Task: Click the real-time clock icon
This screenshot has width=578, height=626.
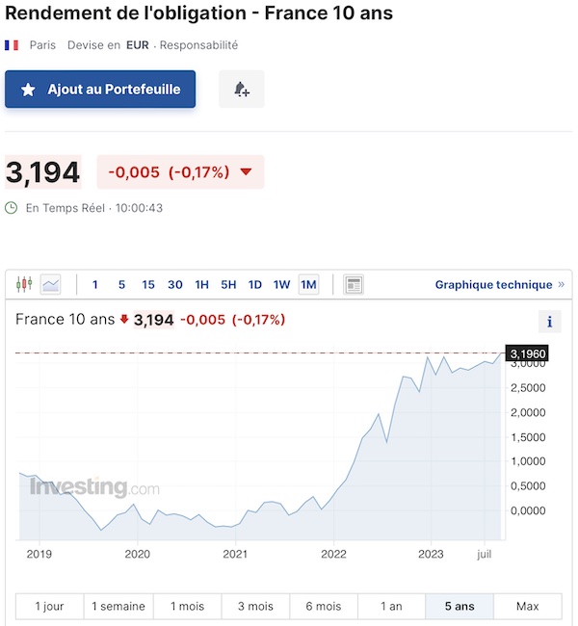Action: coord(12,208)
